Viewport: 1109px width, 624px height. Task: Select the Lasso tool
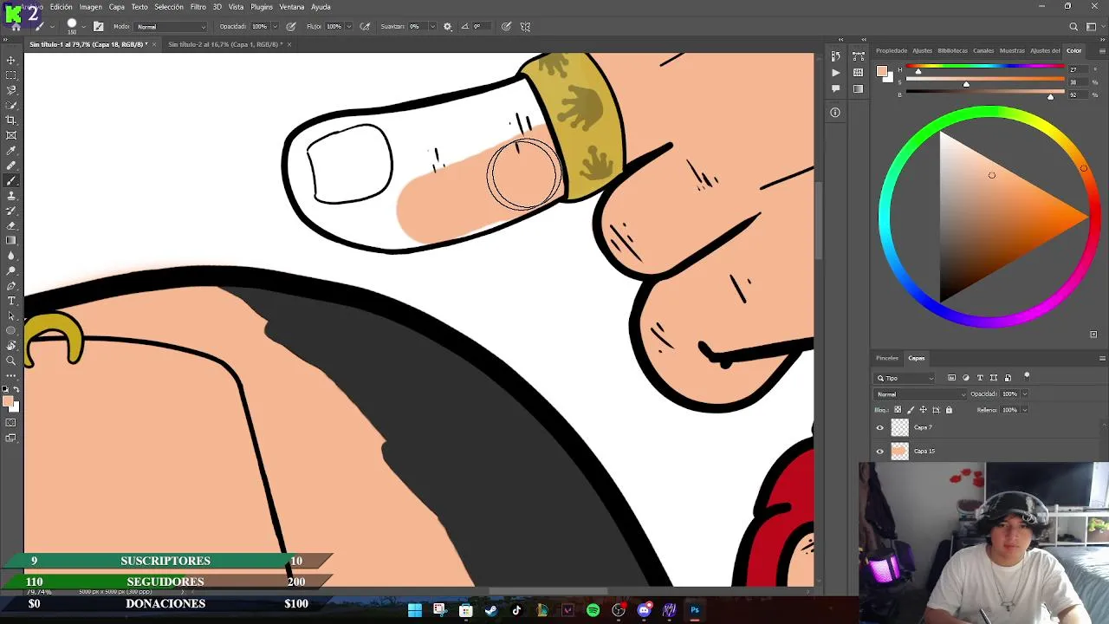11,90
